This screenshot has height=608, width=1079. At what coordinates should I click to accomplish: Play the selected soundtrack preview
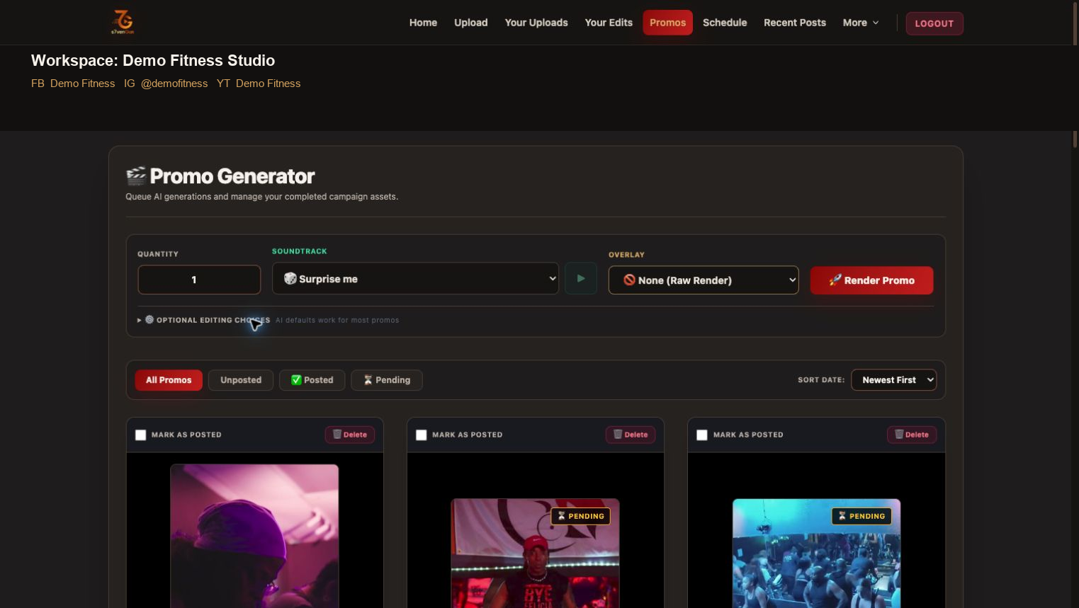click(x=581, y=279)
